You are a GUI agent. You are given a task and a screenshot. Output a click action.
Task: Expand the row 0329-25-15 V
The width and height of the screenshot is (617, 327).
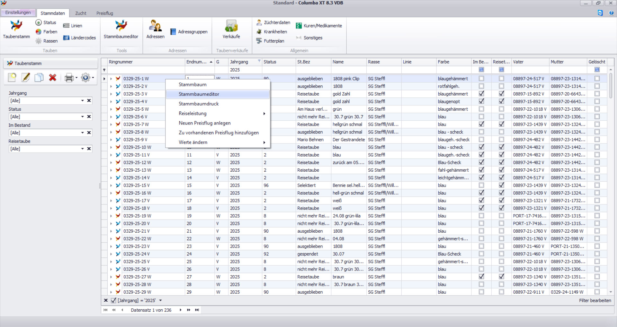coord(111,185)
